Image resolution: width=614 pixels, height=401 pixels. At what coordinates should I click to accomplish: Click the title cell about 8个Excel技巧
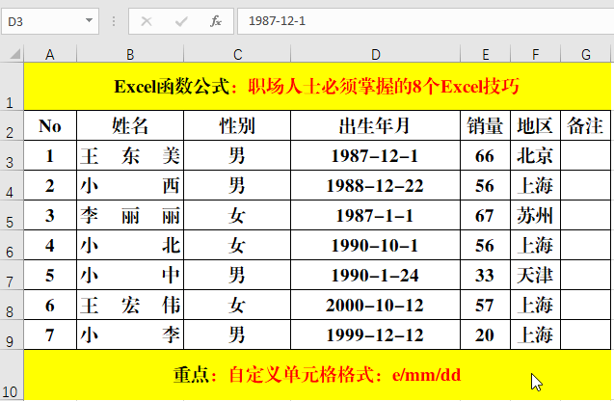click(x=317, y=87)
